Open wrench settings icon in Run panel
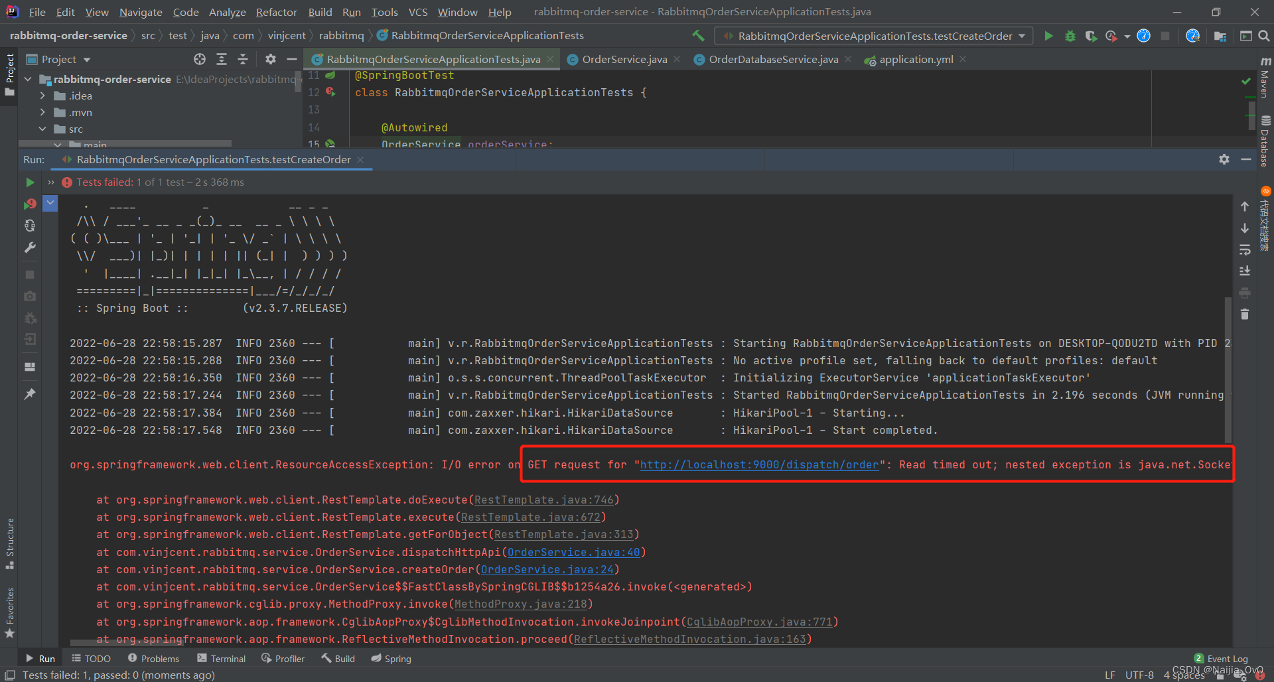The width and height of the screenshot is (1274, 682). 30,247
